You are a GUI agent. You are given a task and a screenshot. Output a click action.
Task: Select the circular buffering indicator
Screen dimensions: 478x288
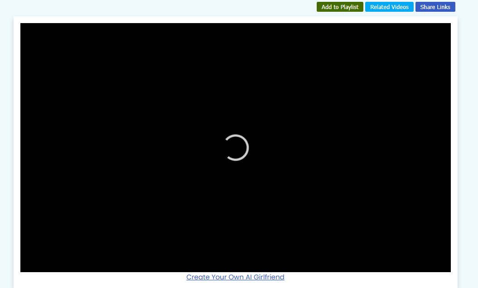pyautogui.click(x=237, y=148)
